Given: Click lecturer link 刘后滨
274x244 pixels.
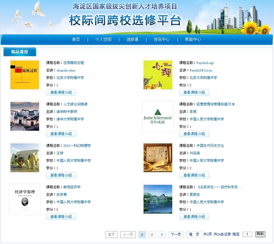Looking at the screenshot, I should pyautogui.click(x=195, y=153).
